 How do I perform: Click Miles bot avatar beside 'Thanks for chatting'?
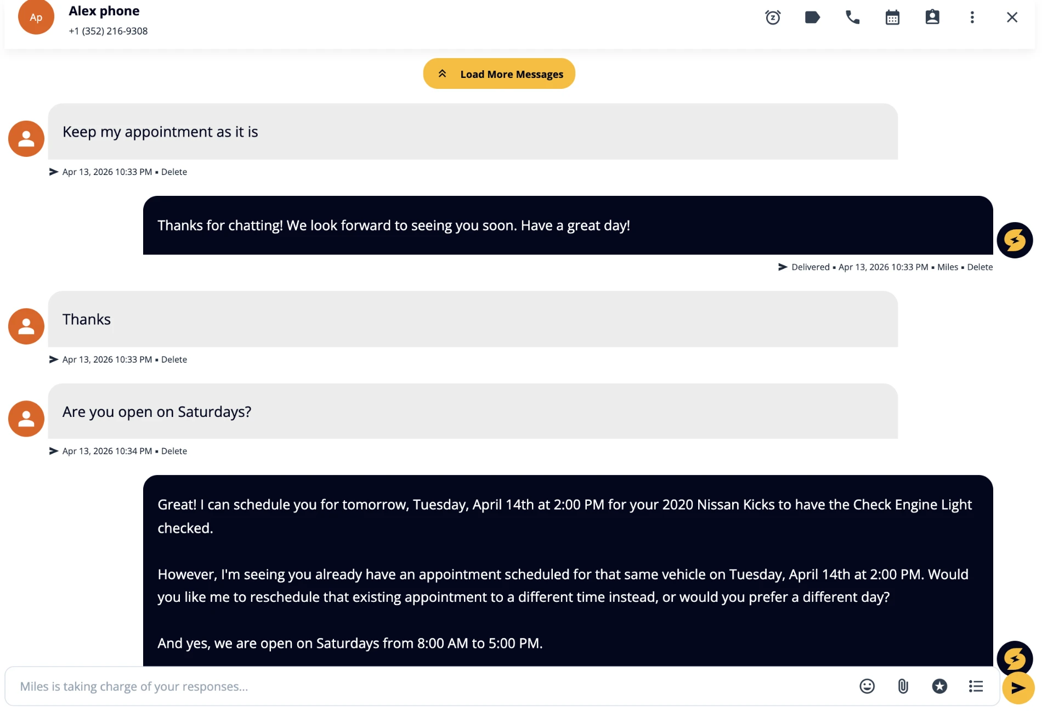coord(1015,240)
